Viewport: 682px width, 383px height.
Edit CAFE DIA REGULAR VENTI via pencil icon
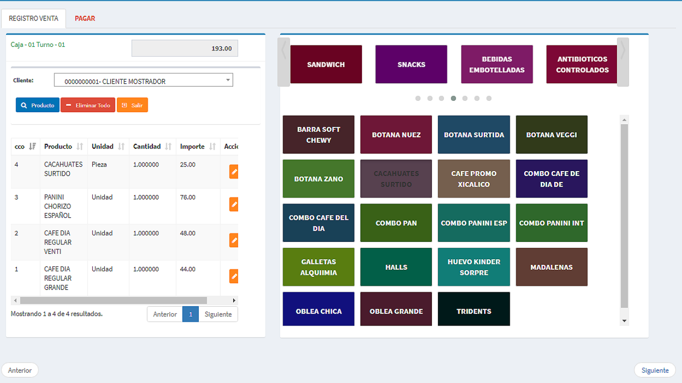234,240
